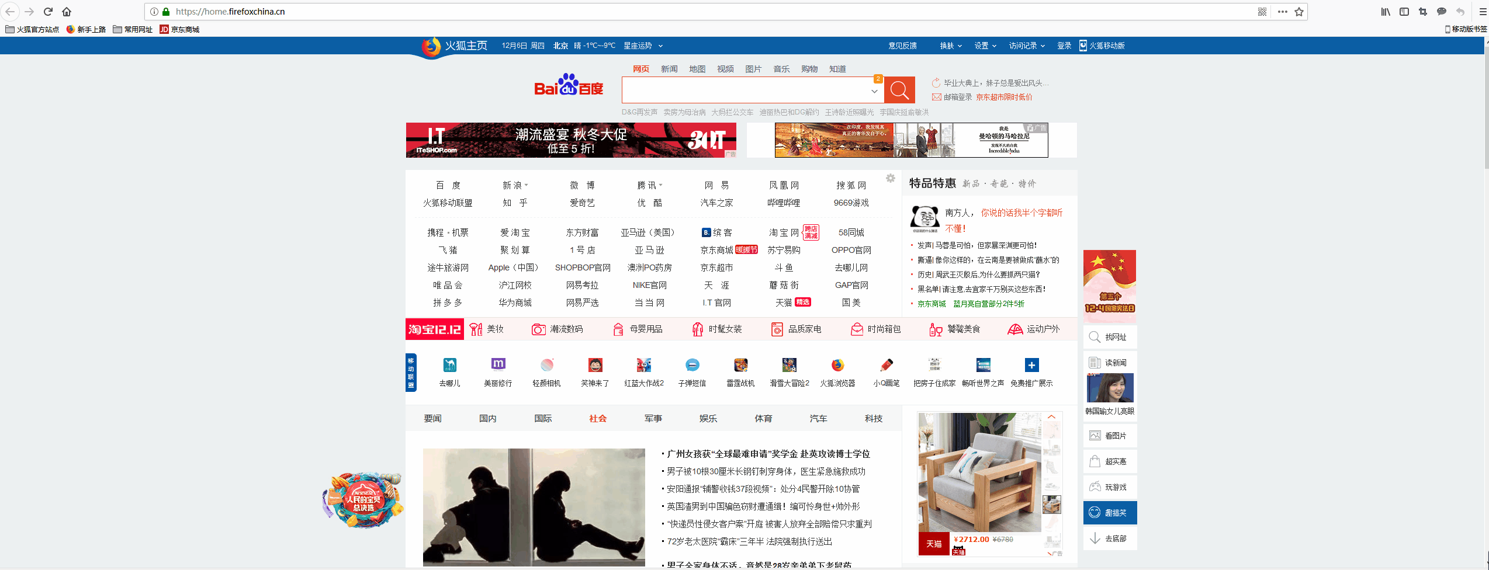Read 广州女孩获全球最难申请奖学金 headline
This screenshot has height=570, width=1489.
(768, 454)
